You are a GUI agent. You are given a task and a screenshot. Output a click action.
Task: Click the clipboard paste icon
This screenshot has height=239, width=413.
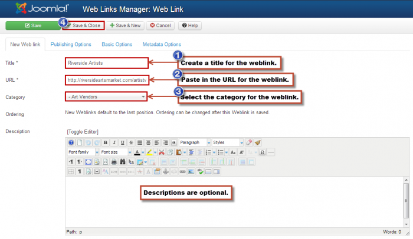179,152
